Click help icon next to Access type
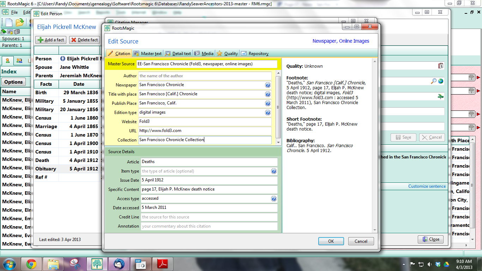 pyautogui.click(x=273, y=199)
